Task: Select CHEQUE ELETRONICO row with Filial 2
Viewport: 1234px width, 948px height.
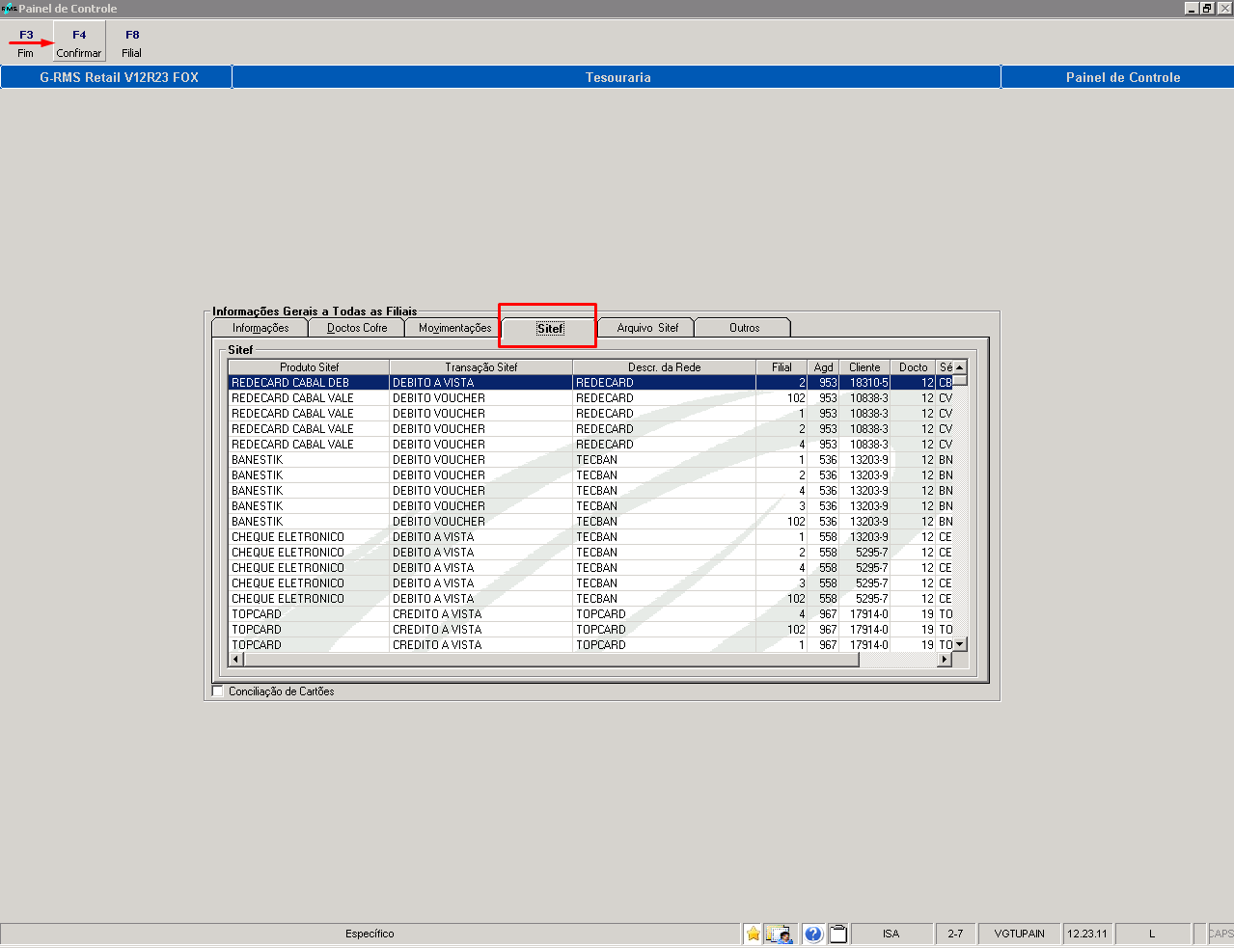Action: [590, 552]
